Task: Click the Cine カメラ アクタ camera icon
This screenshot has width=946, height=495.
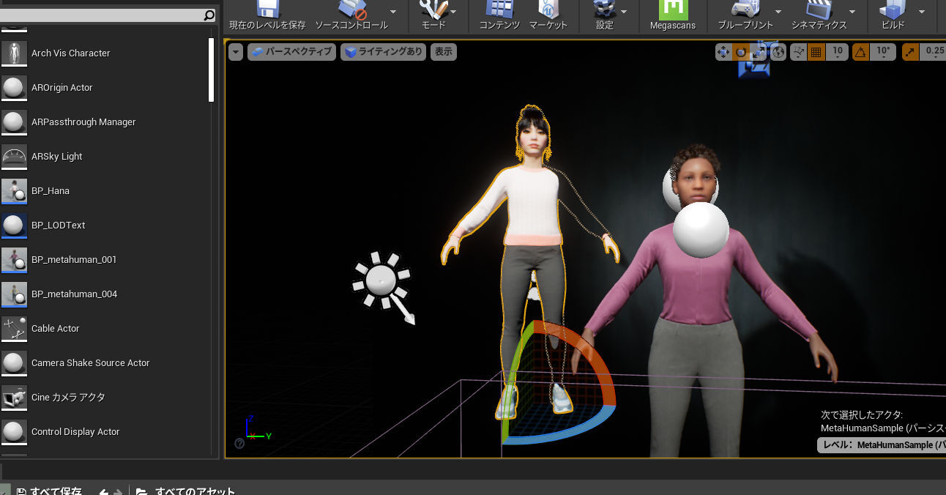Action: [14, 397]
